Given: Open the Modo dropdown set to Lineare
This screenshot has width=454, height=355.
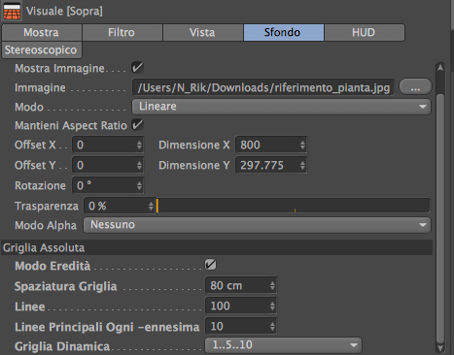Looking at the screenshot, I should pos(281,107).
